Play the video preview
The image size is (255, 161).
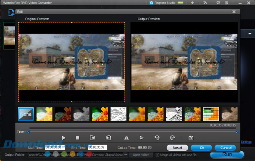[64, 138]
